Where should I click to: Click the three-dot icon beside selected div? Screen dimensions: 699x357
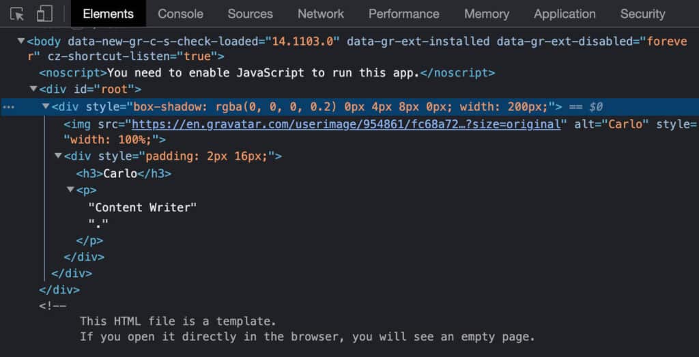(8, 107)
